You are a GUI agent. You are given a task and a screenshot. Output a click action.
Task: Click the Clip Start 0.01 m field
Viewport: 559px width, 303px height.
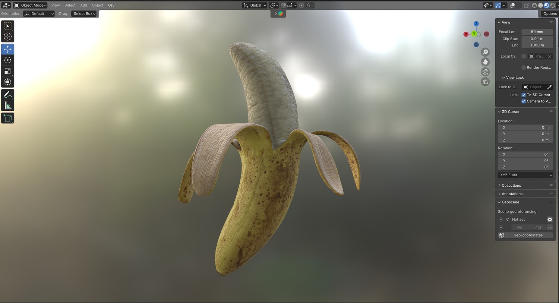point(537,39)
